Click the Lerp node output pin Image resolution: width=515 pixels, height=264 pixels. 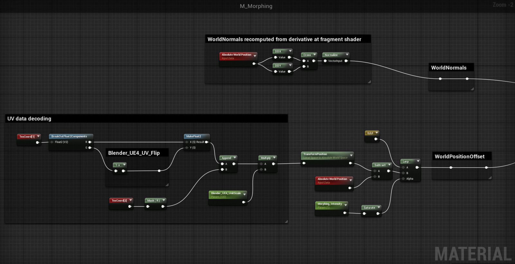click(417, 167)
